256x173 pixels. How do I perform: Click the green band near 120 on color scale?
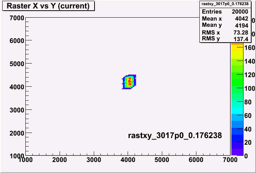(237, 76)
